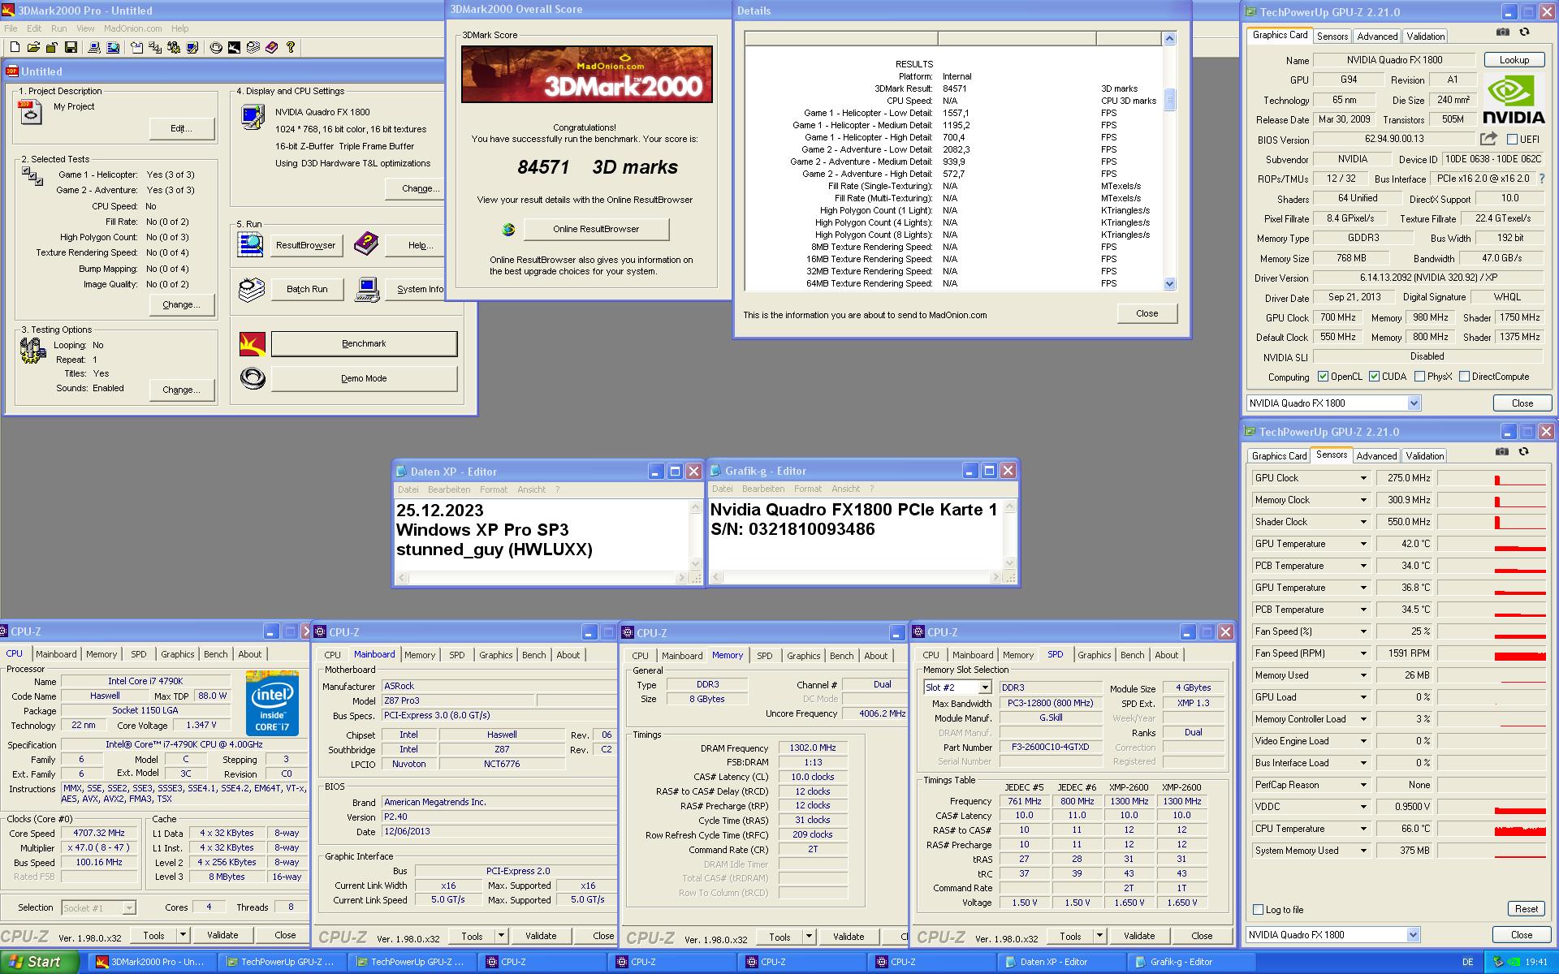
Task: Switch to Validation tab in GPU-Z Sensors window
Action: [1425, 456]
